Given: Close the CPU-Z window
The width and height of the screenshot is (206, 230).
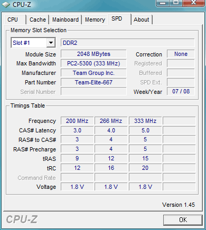Looking at the screenshot, I should point(194,3).
